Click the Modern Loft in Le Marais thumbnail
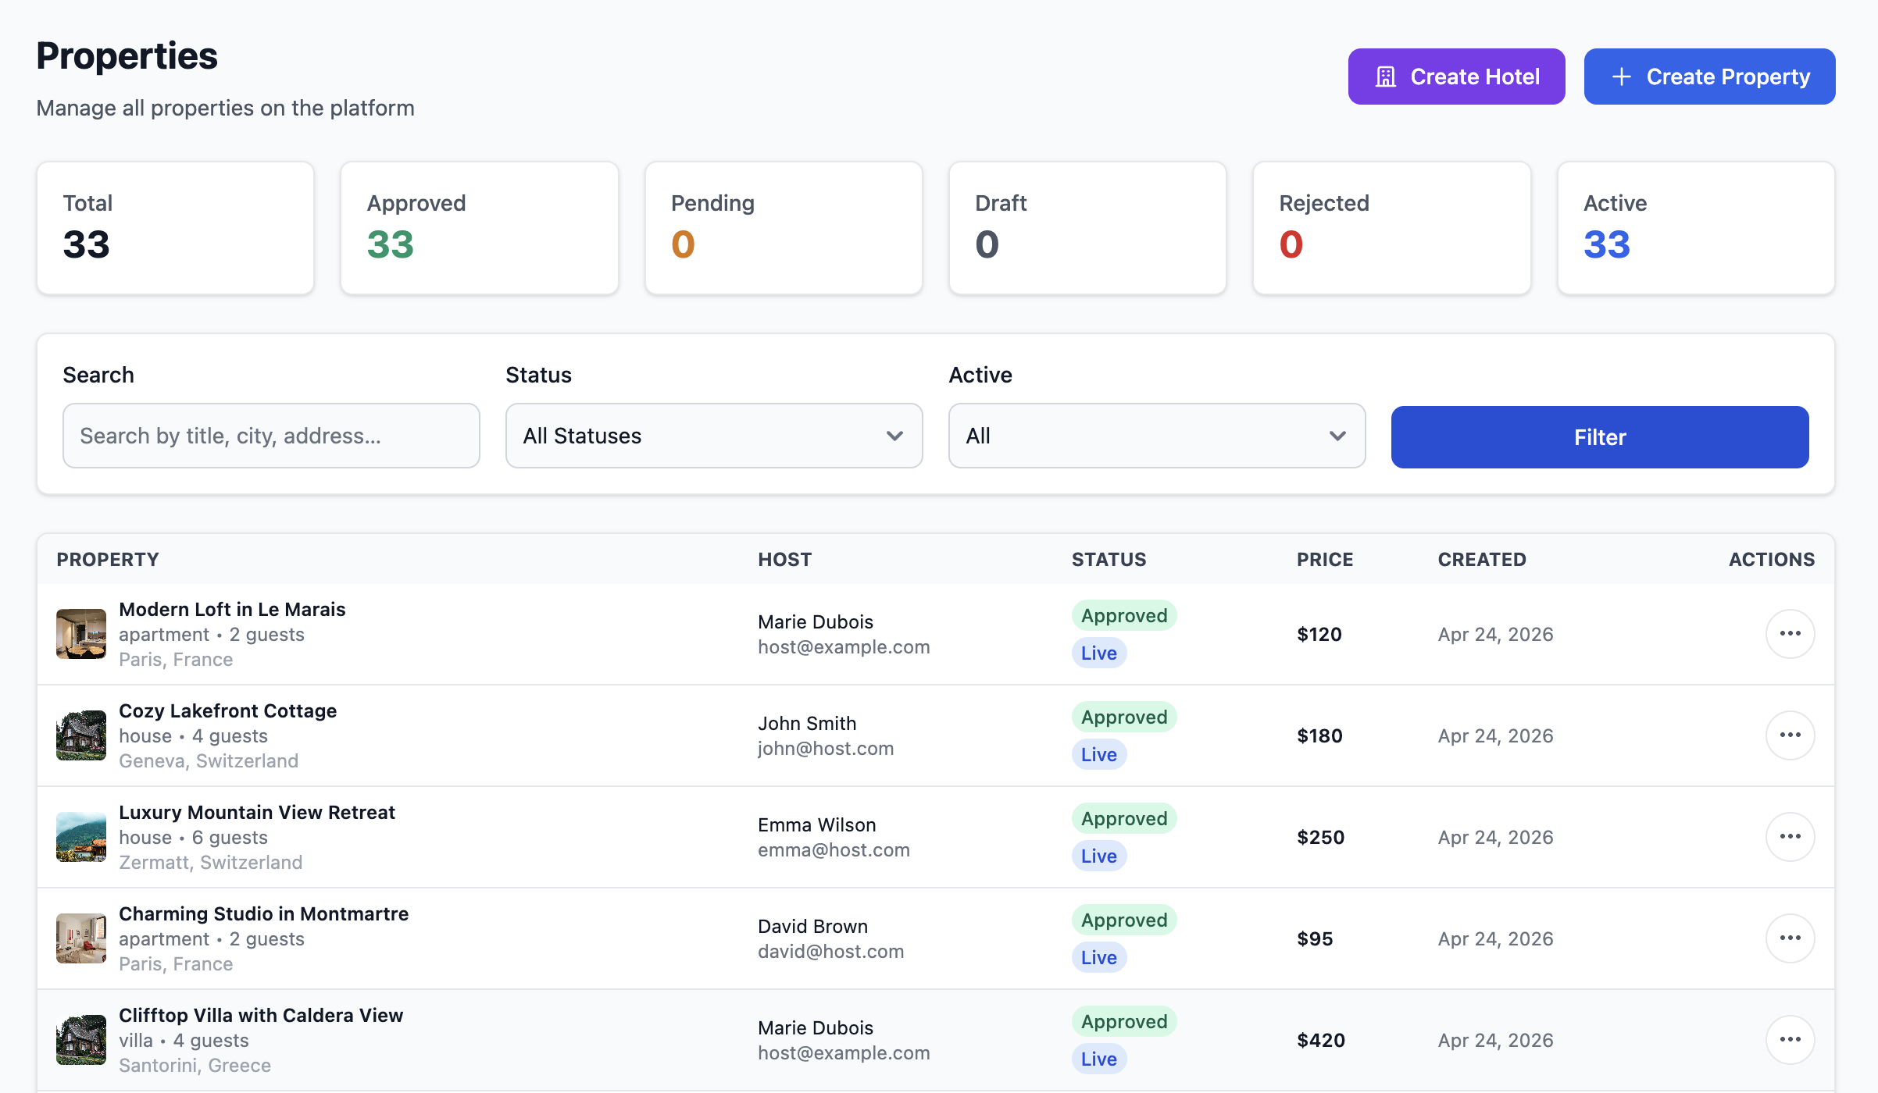This screenshot has width=1878, height=1093. point(81,634)
